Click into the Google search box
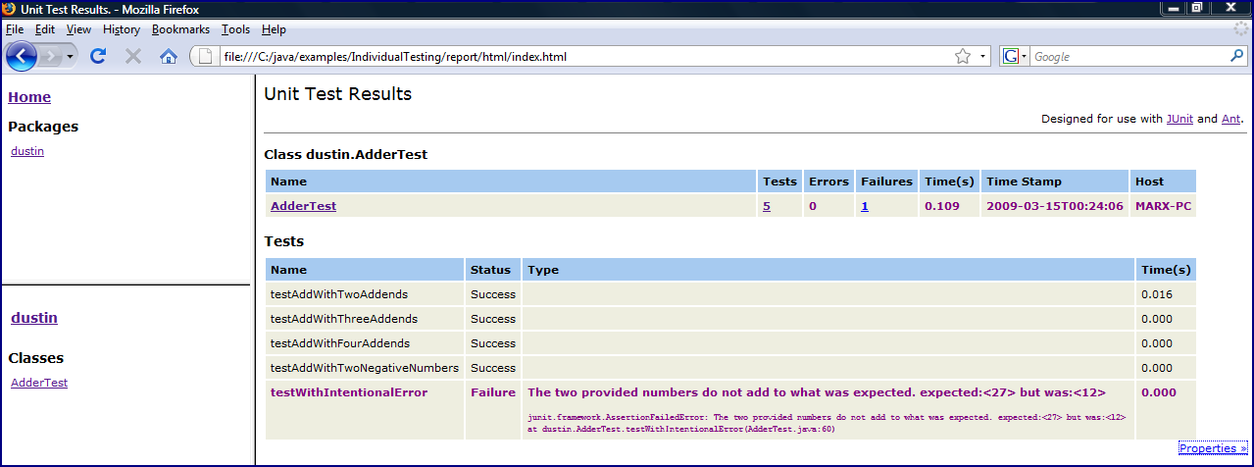The image size is (1254, 467). [1128, 57]
